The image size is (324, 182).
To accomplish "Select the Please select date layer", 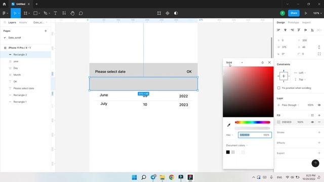I will (x=25, y=88).
